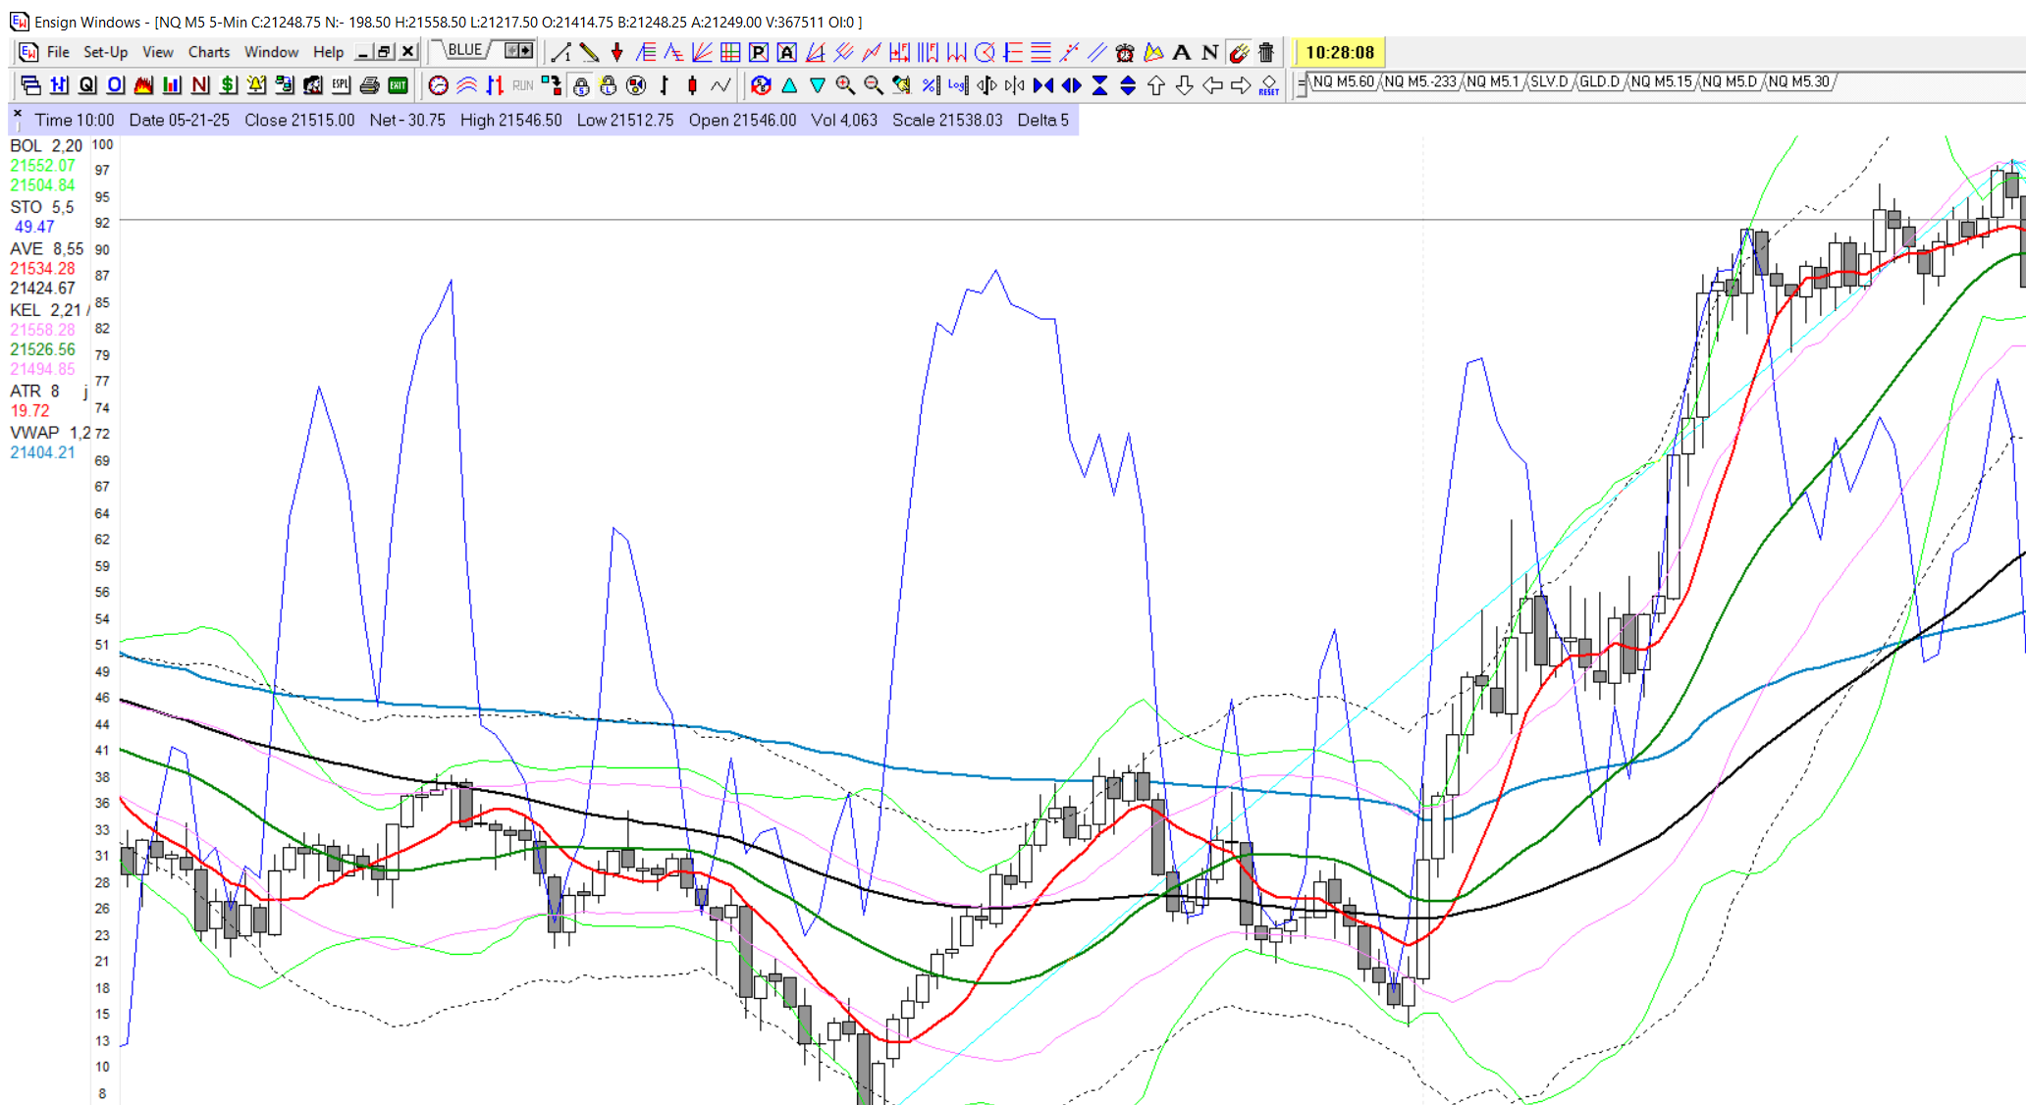Open the File menu

coord(58,52)
